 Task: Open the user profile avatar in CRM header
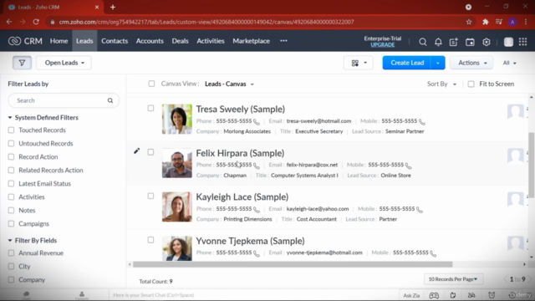click(x=508, y=42)
